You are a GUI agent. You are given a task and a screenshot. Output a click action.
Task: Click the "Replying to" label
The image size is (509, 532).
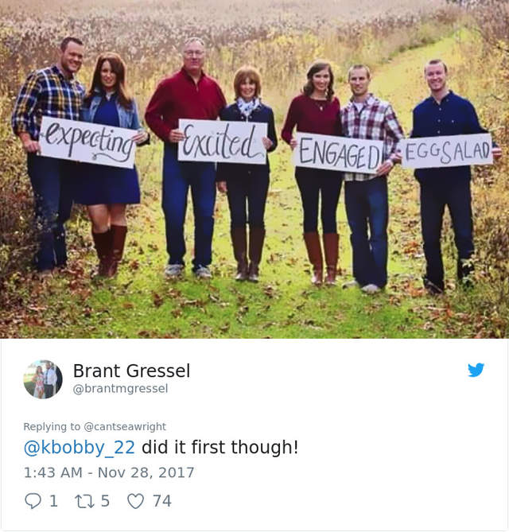coord(52,426)
